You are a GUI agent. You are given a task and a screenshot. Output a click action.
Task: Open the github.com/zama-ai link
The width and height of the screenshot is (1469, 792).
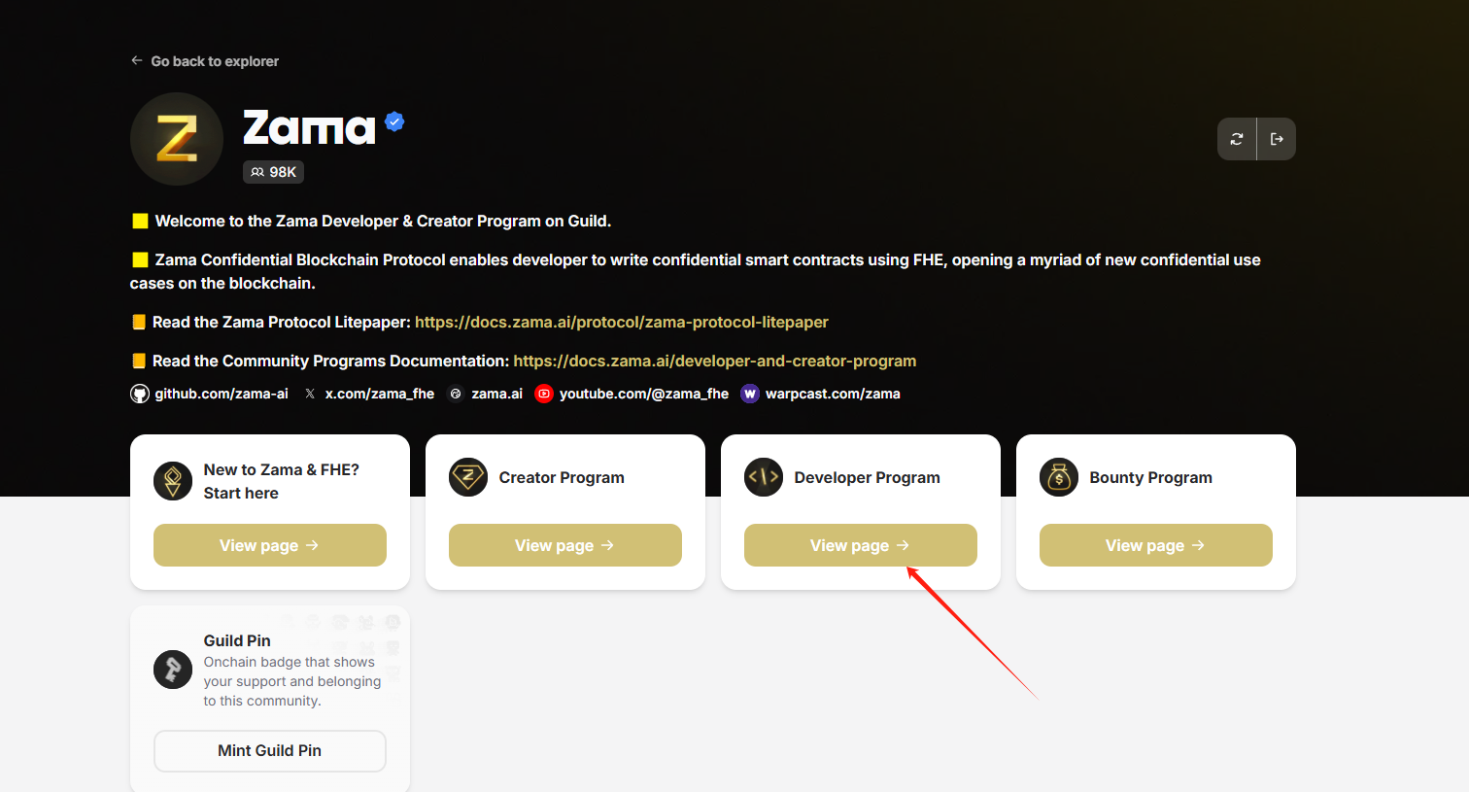pyautogui.click(x=221, y=394)
